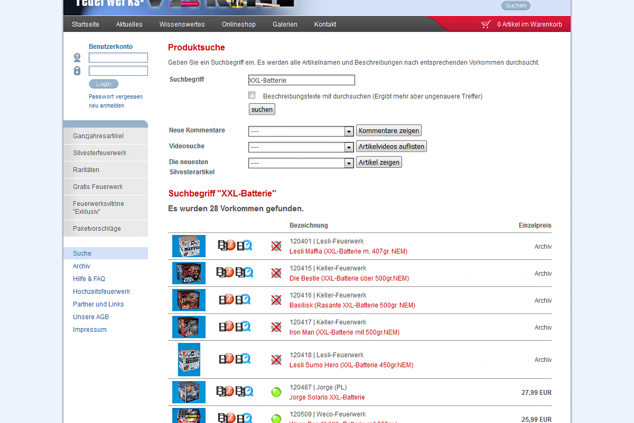634x423 pixels.
Task: Play QuickTime video for Die Bestie
Action: click(245, 272)
